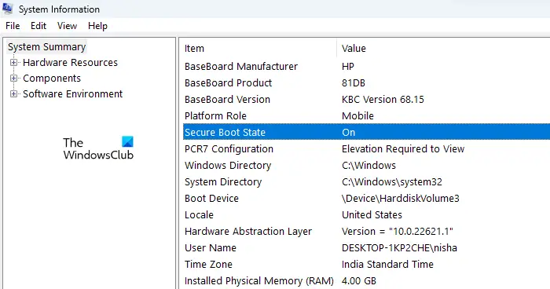Click the value India Standard Time
Viewport: 550px width, 289px height.
pyautogui.click(x=387, y=265)
